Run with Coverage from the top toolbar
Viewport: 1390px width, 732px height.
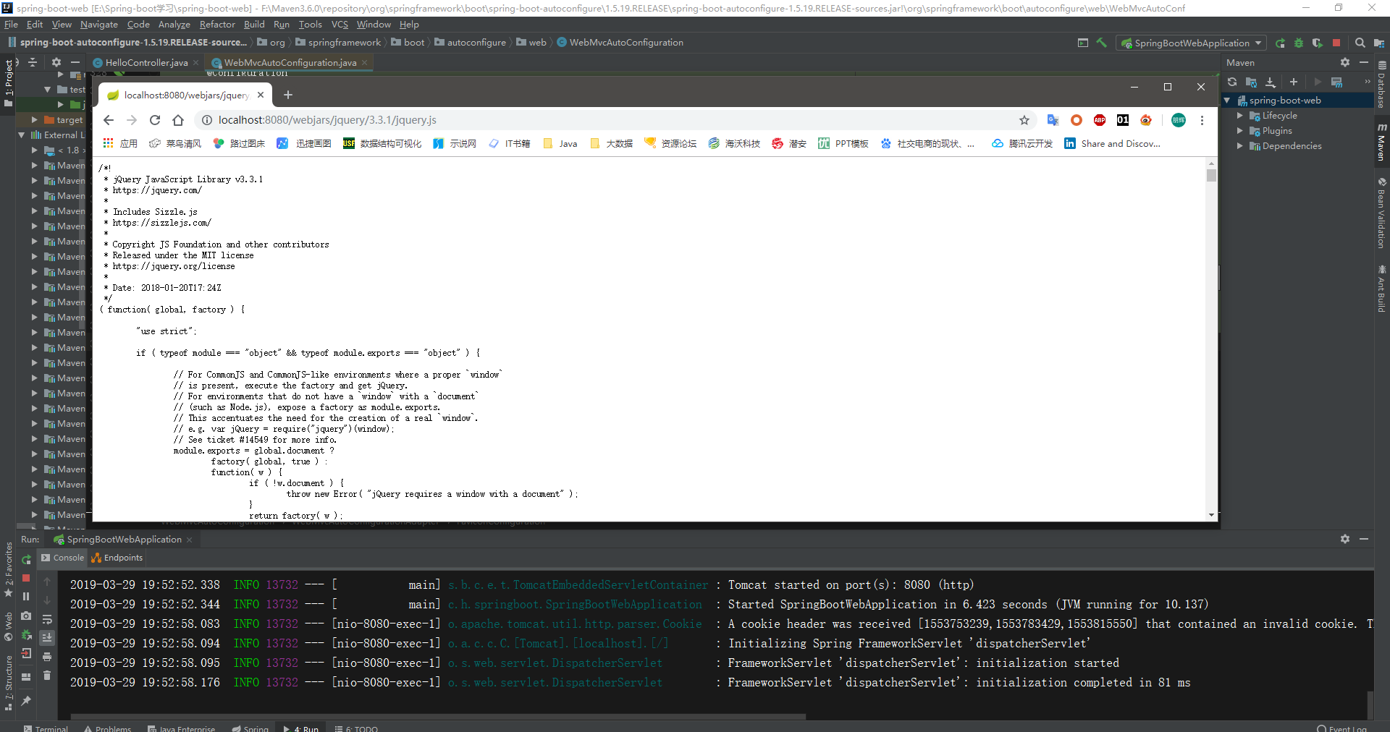pyautogui.click(x=1318, y=43)
